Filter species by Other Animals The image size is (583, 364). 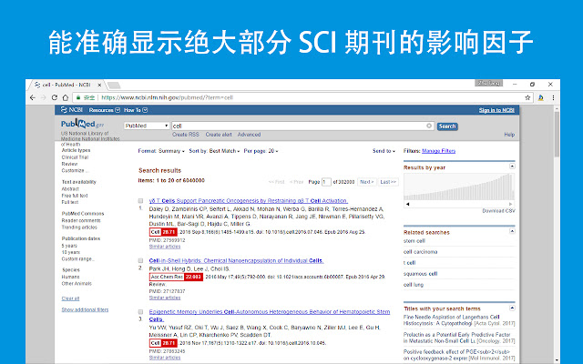click(77, 283)
